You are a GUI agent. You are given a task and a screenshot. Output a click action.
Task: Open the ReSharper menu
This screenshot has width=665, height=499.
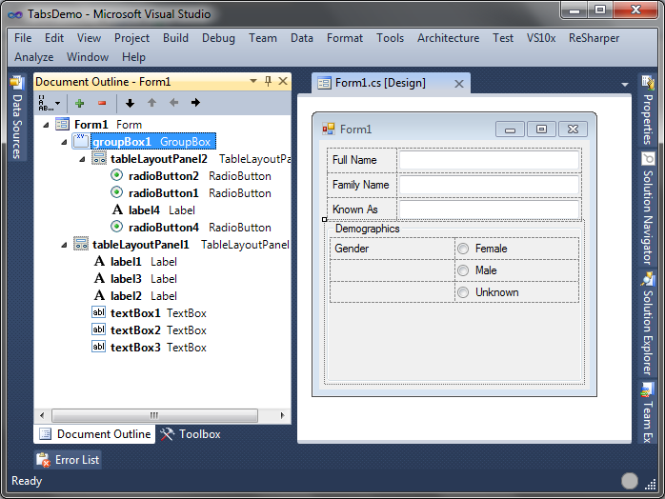coord(594,38)
